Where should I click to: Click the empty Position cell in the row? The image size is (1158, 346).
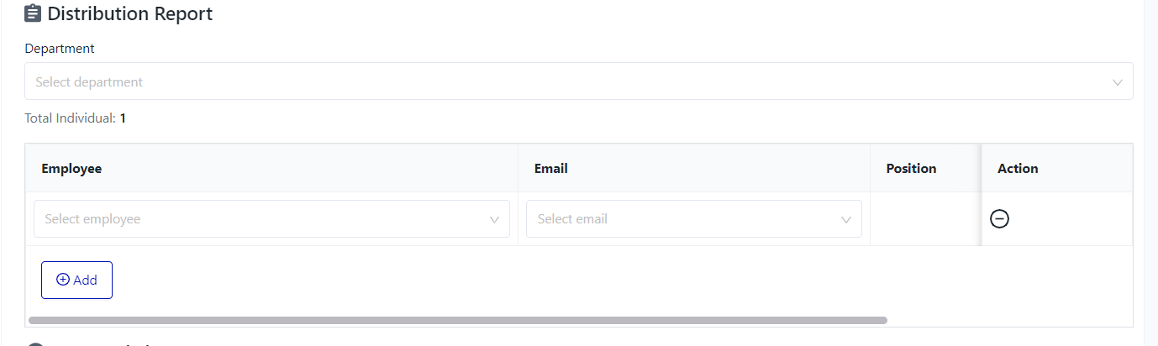click(x=924, y=219)
